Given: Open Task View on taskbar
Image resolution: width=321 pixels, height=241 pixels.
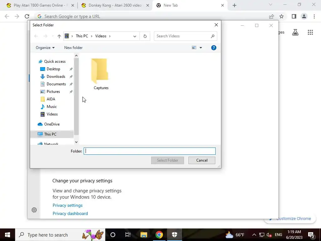Looking at the screenshot, I should tap(128, 235).
